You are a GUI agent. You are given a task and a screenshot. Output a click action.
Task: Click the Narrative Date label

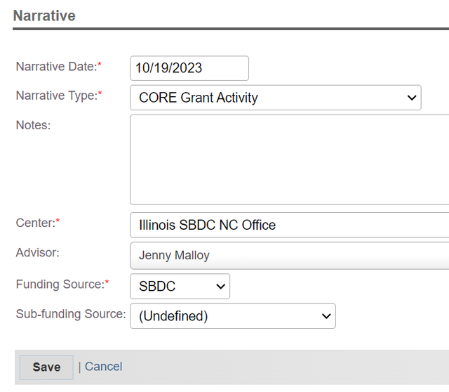click(x=59, y=67)
